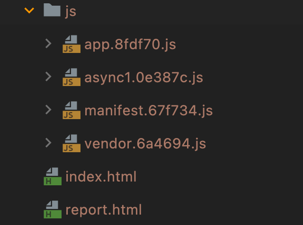Expand the app.8fdf70.js arrow
The image size is (303, 225).
click(x=48, y=44)
